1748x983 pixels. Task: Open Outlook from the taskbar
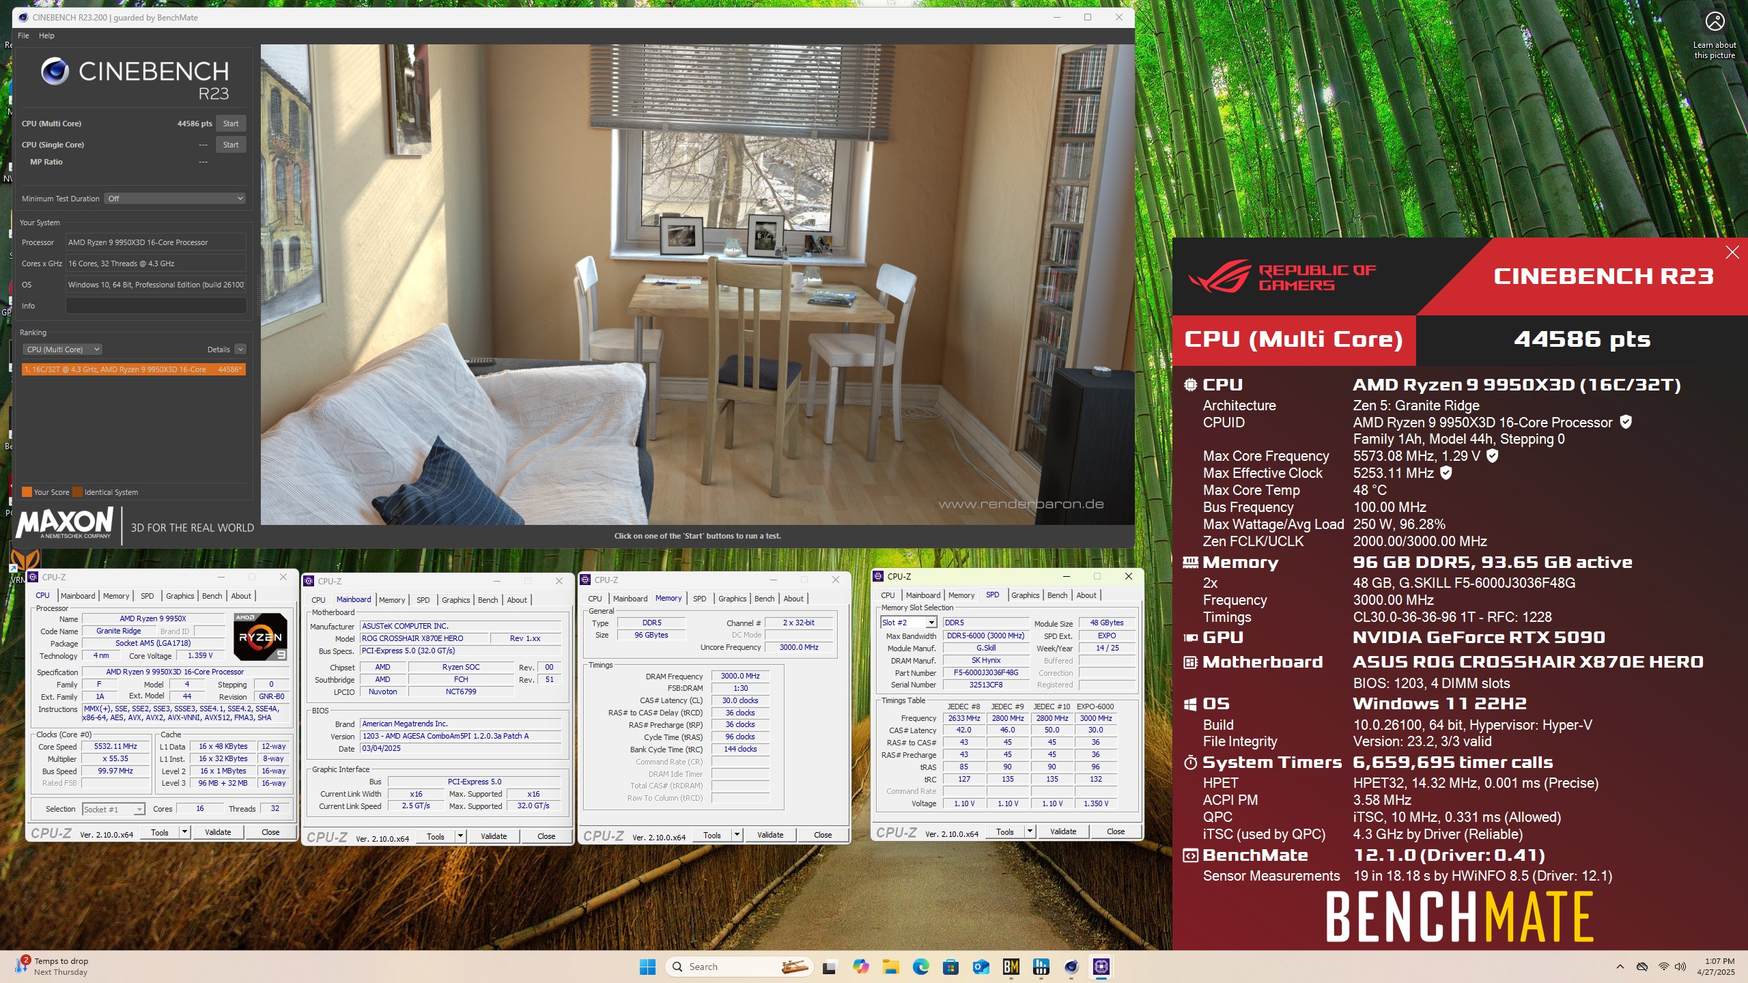(981, 967)
